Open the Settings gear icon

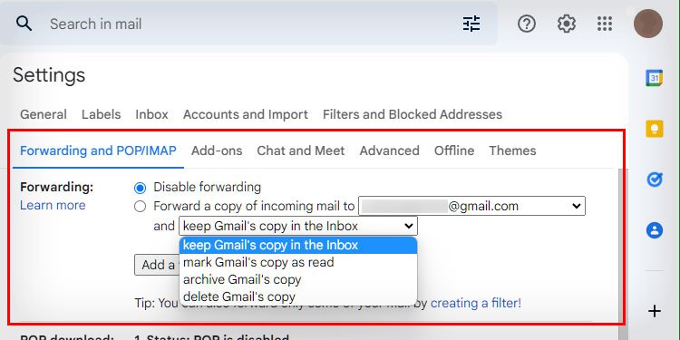coord(566,24)
